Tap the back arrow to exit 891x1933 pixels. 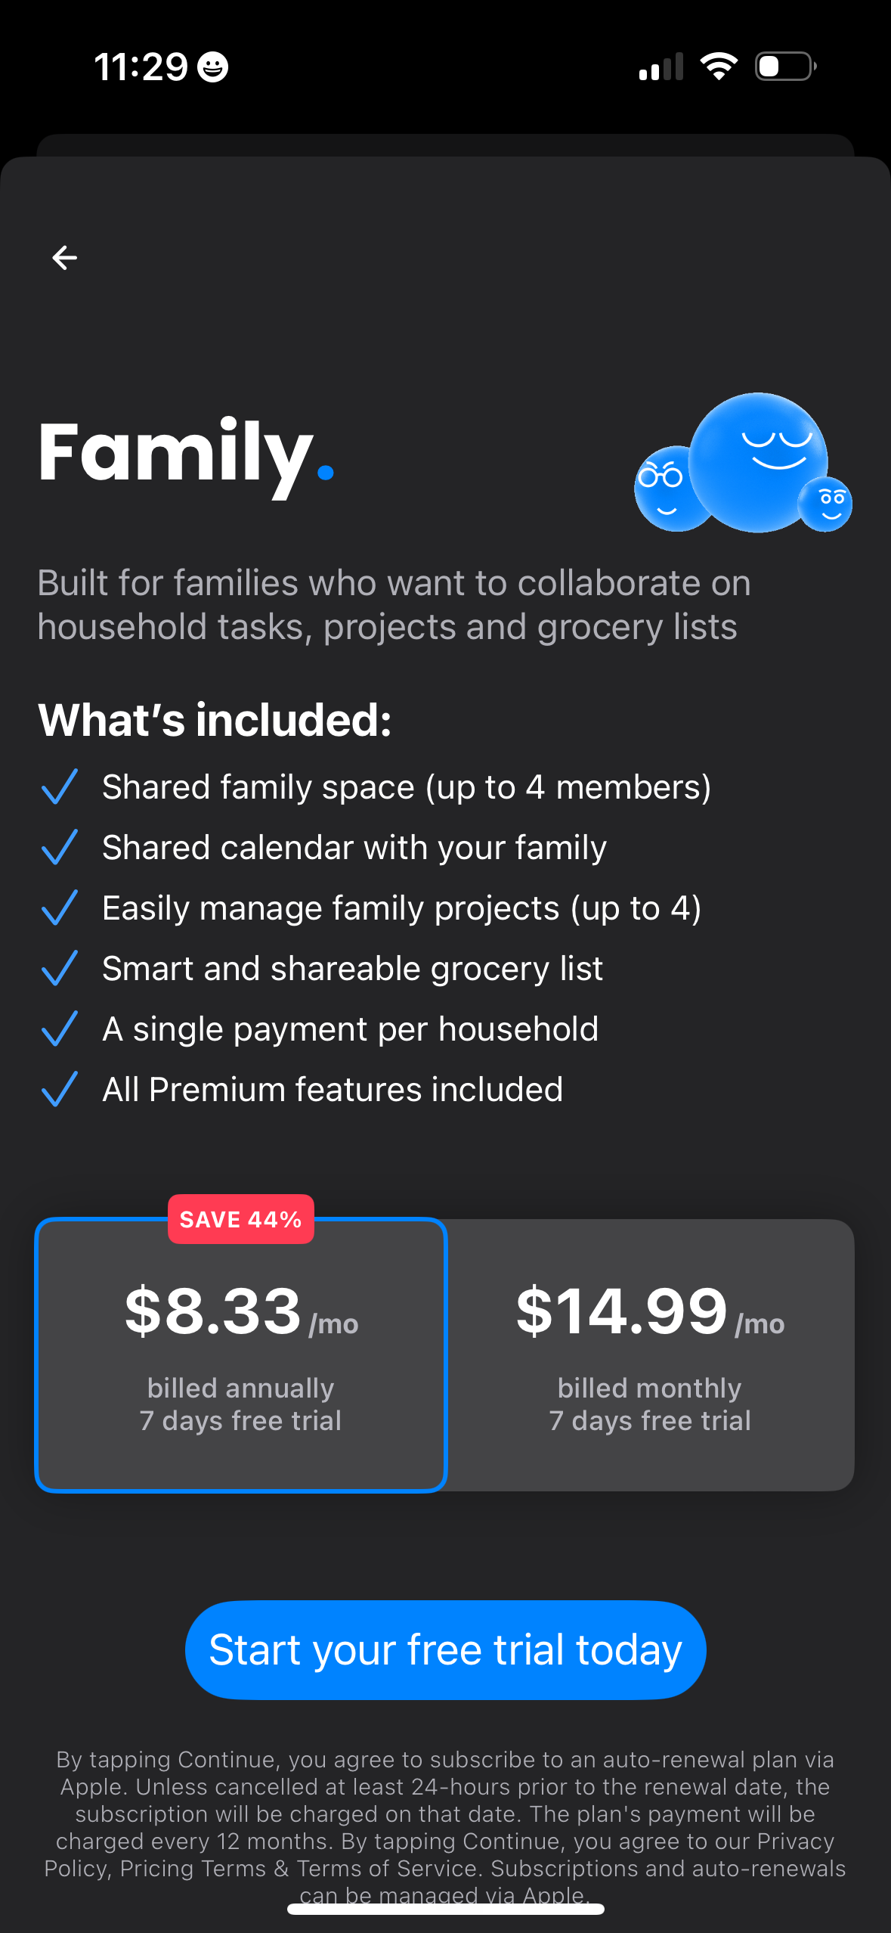(64, 258)
